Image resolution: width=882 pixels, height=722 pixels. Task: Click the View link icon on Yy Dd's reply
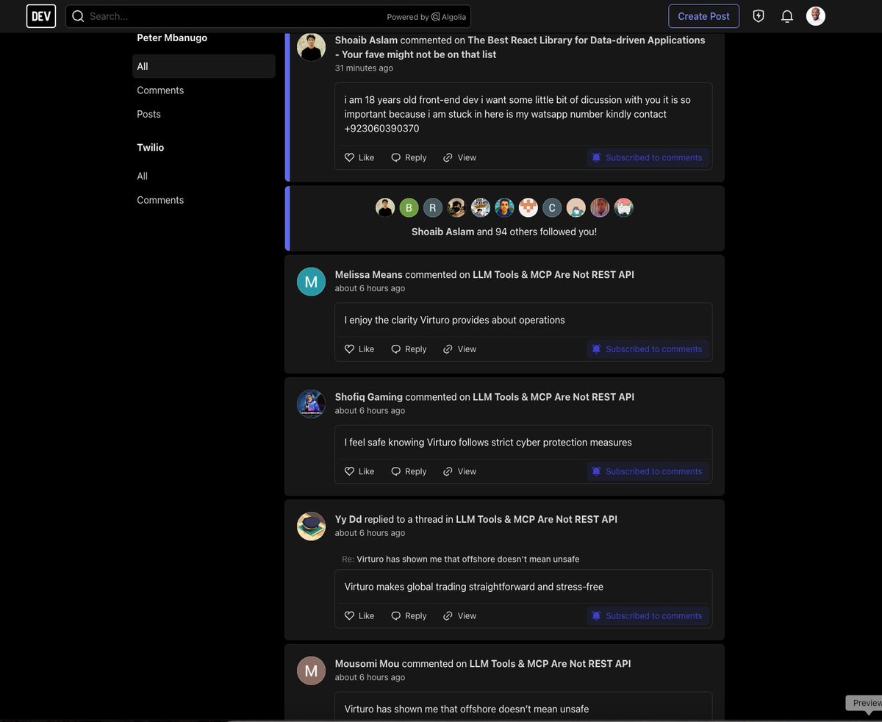[x=448, y=616]
